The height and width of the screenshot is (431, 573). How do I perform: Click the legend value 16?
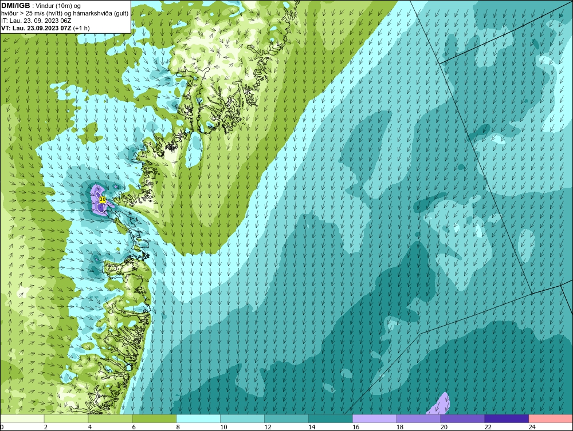tap(356, 427)
